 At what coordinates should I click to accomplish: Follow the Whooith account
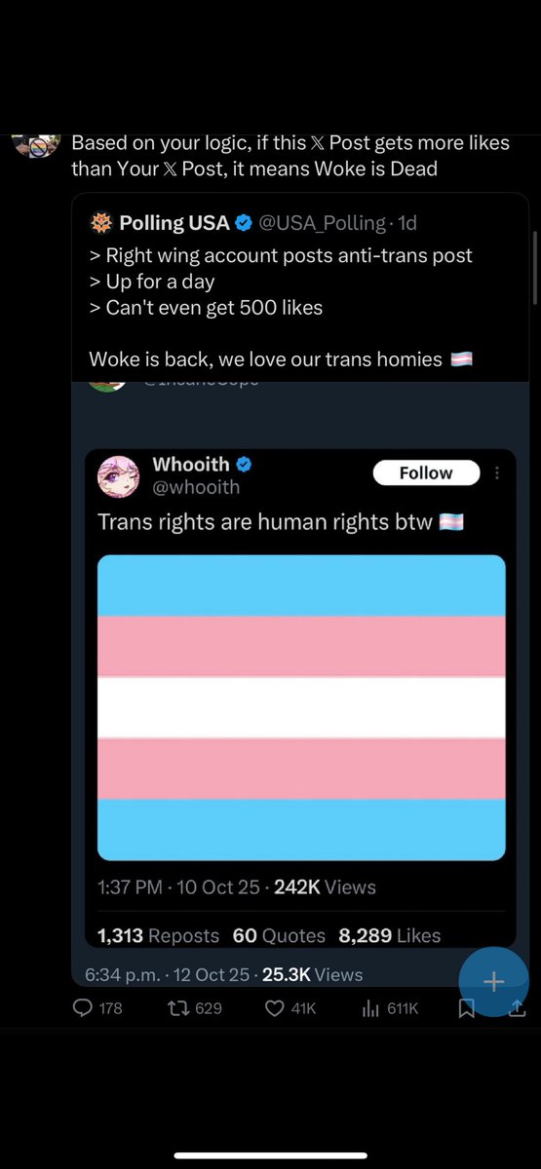[x=426, y=472]
